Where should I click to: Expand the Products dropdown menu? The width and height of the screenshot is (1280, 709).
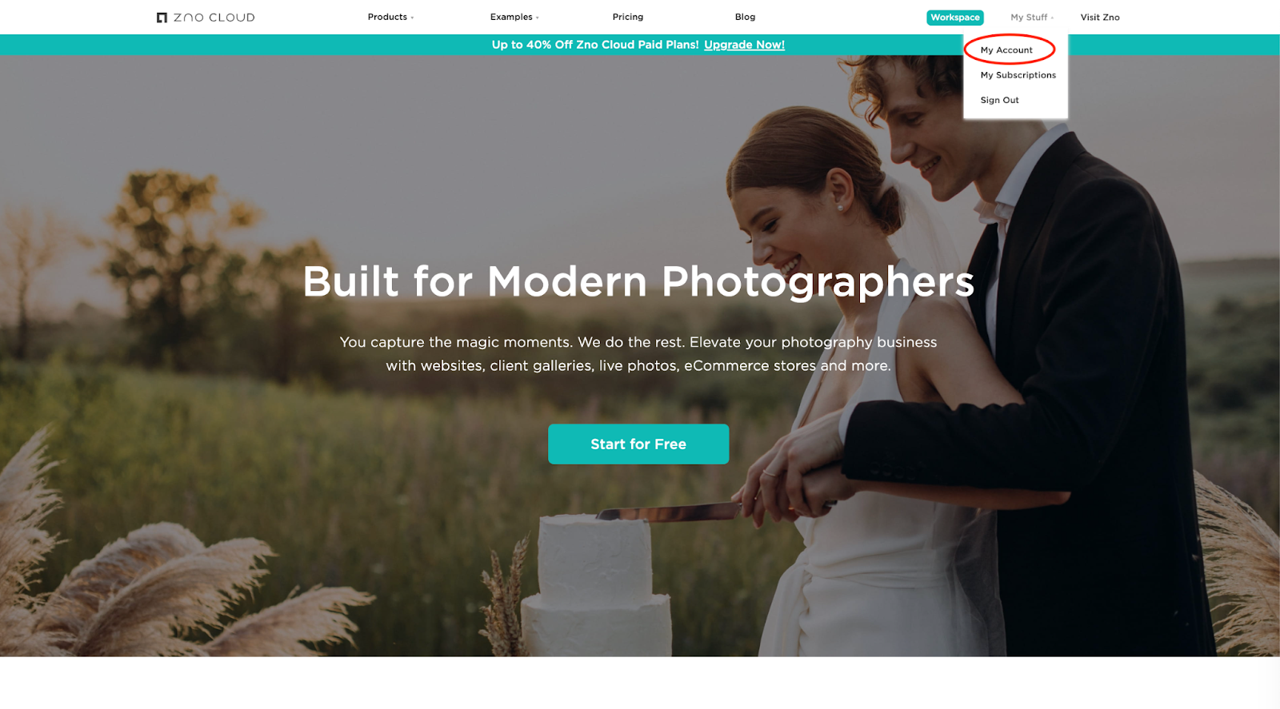click(x=390, y=17)
